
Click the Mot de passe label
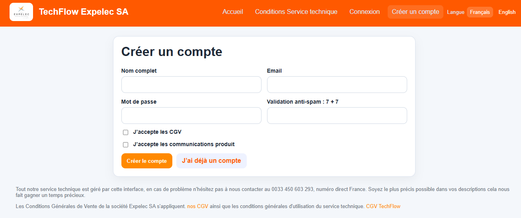pyautogui.click(x=139, y=102)
